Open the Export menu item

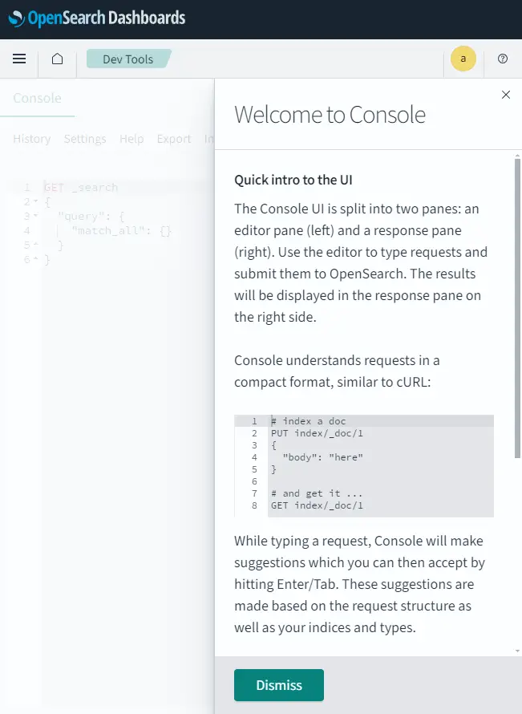[174, 139]
